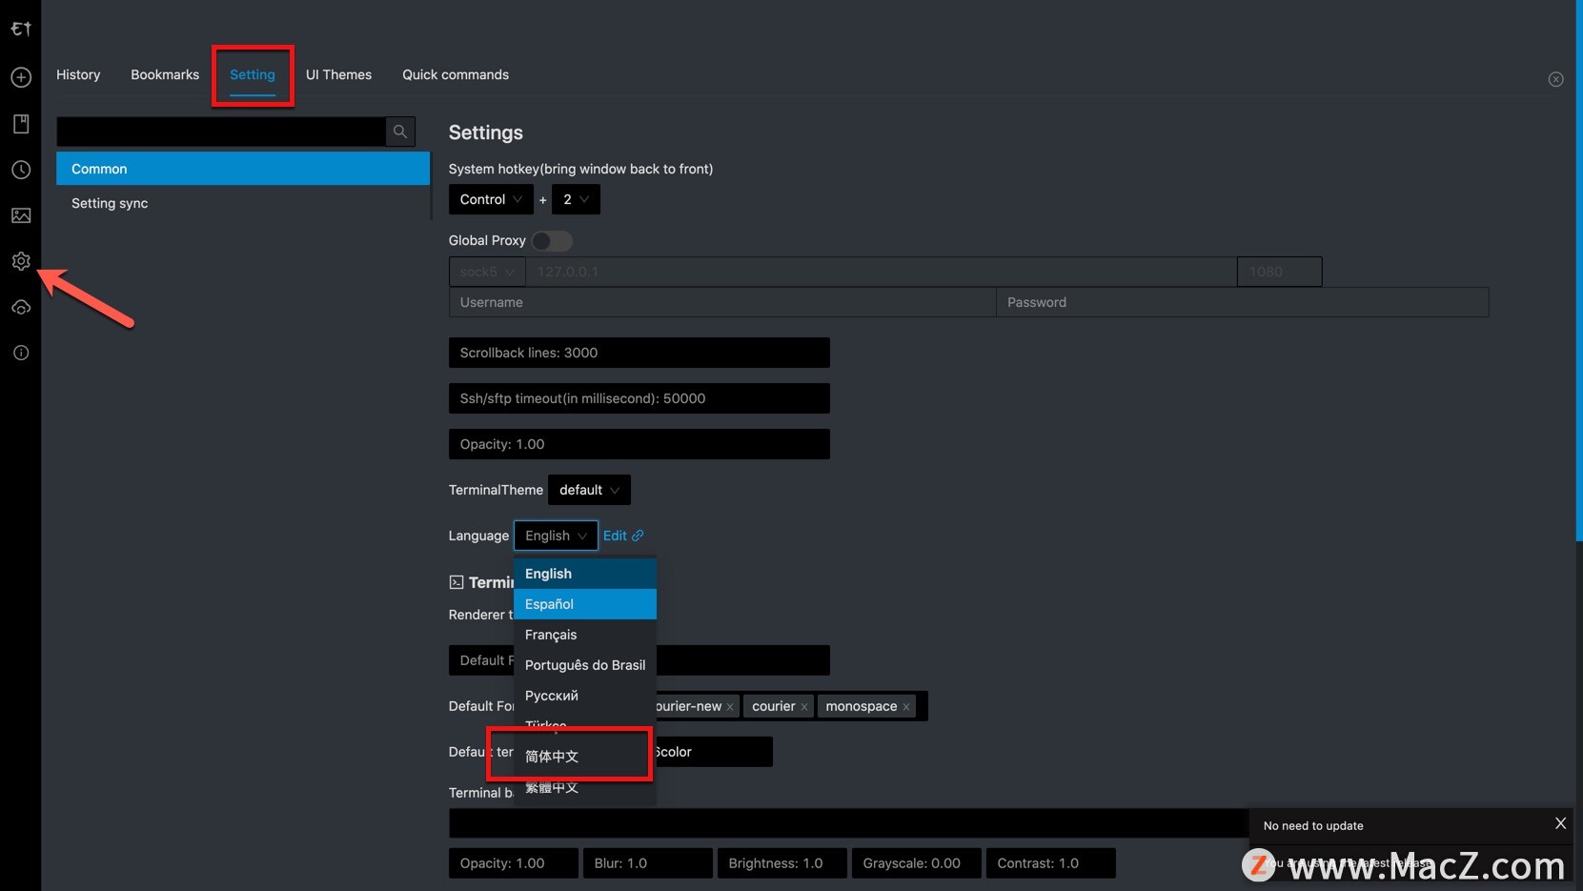1583x891 pixels.
Task: Switch to the Setting tab
Action: tap(253, 74)
